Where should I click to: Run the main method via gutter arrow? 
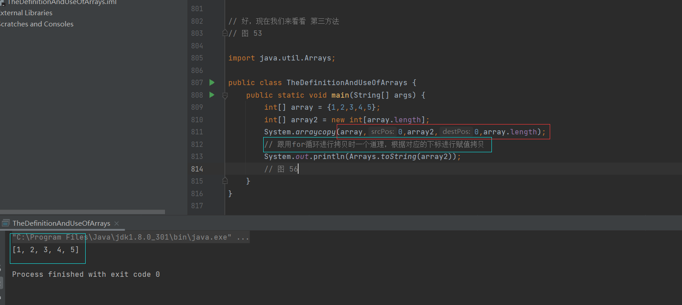(x=212, y=95)
